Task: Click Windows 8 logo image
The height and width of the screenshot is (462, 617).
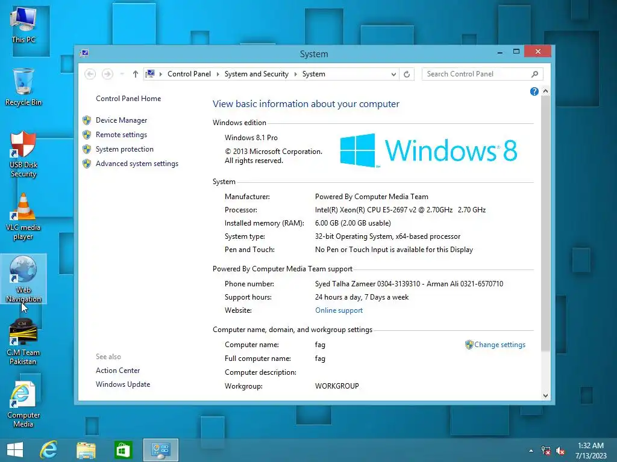Action: (428, 150)
